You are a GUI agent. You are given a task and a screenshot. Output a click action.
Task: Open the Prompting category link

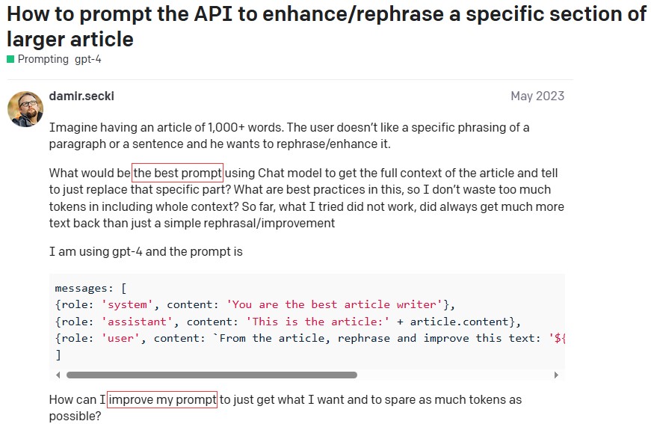pyautogui.click(x=43, y=59)
